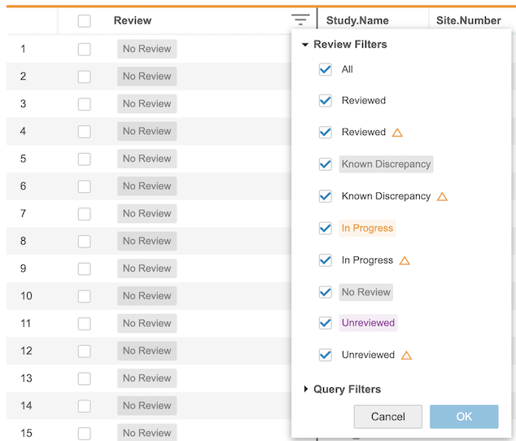516x441 pixels.
Task: Click warning triangle beside In Progress
Action: (x=404, y=261)
